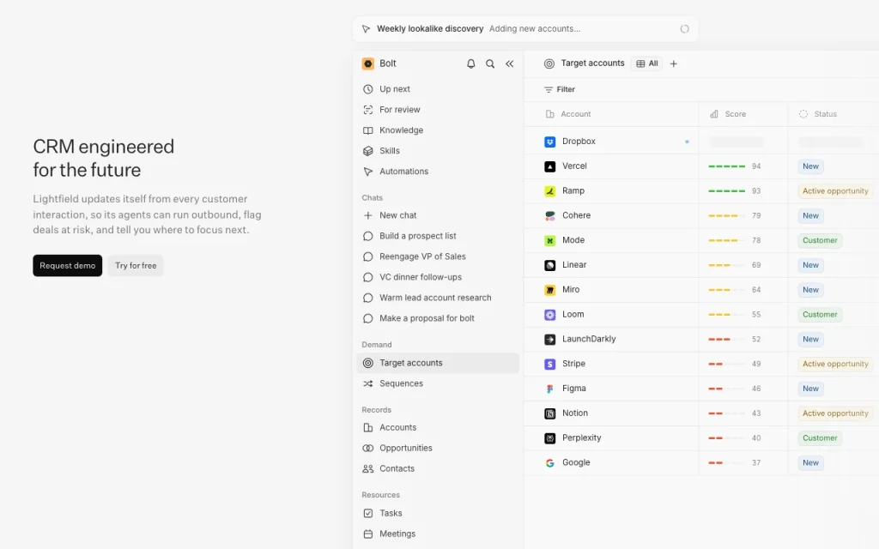Click the loading spinner in automation banner
879x549 pixels.
pos(684,29)
